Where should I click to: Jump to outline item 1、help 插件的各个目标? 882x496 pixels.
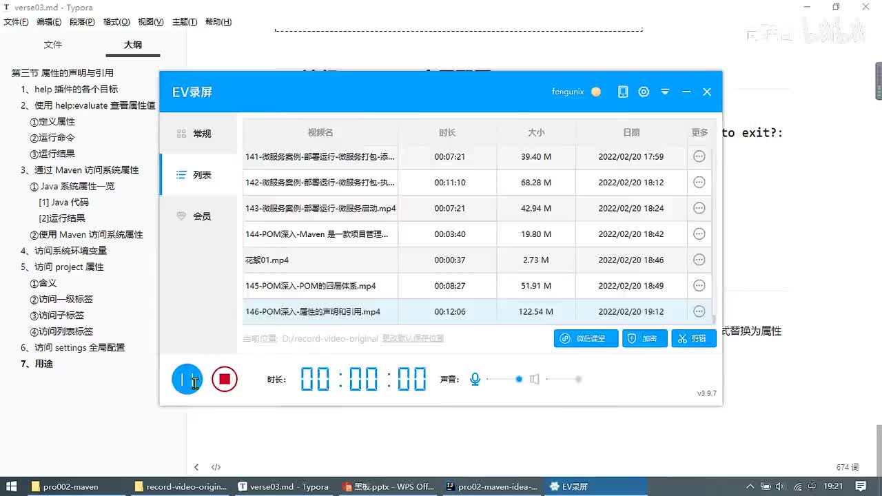70,89
